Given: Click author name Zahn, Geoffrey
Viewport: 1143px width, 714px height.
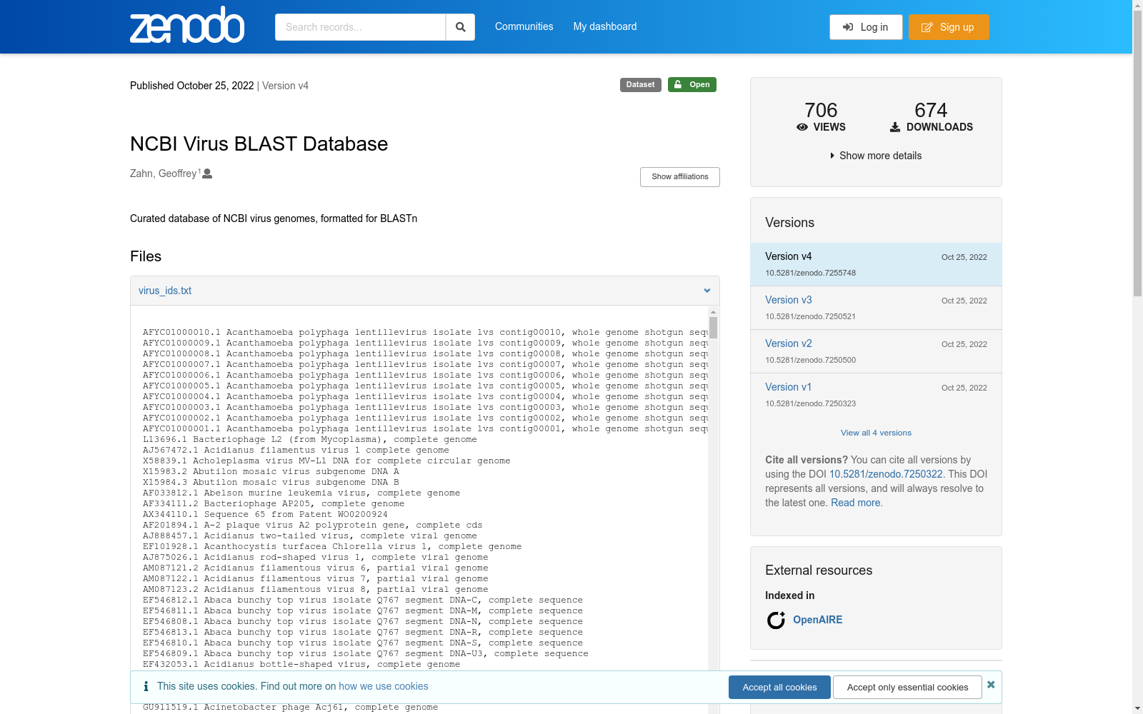Looking at the screenshot, I should (163, 174).
